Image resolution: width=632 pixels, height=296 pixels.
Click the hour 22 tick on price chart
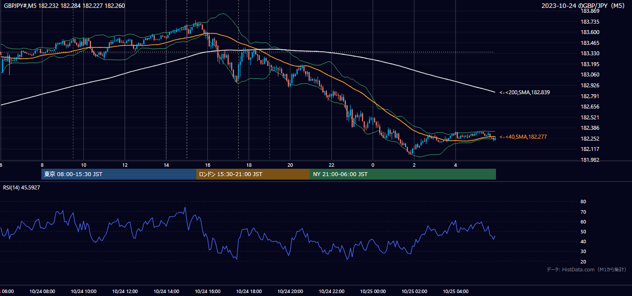[332, 165]
